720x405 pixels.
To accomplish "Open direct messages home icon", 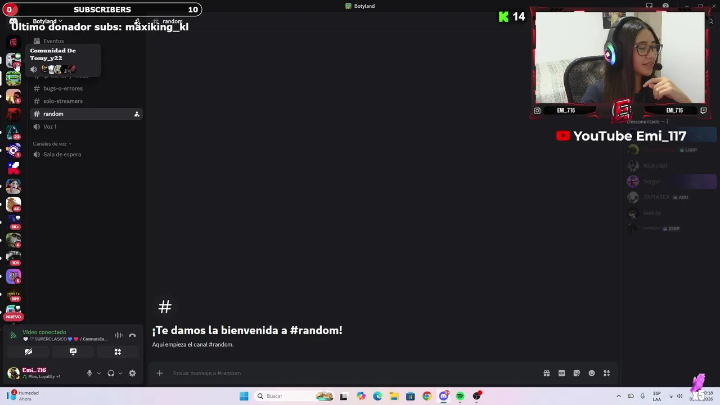I will (x=13, y=21).
